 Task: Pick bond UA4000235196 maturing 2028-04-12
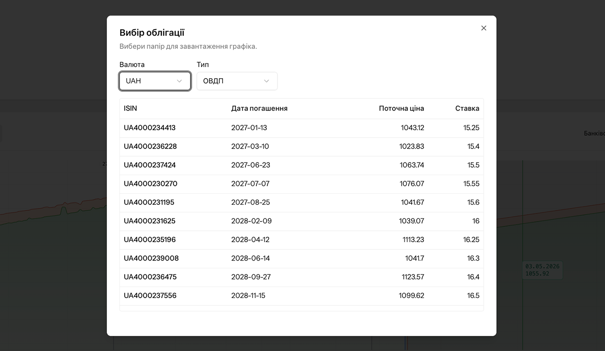pyautogui.click(x=302, y=239)
